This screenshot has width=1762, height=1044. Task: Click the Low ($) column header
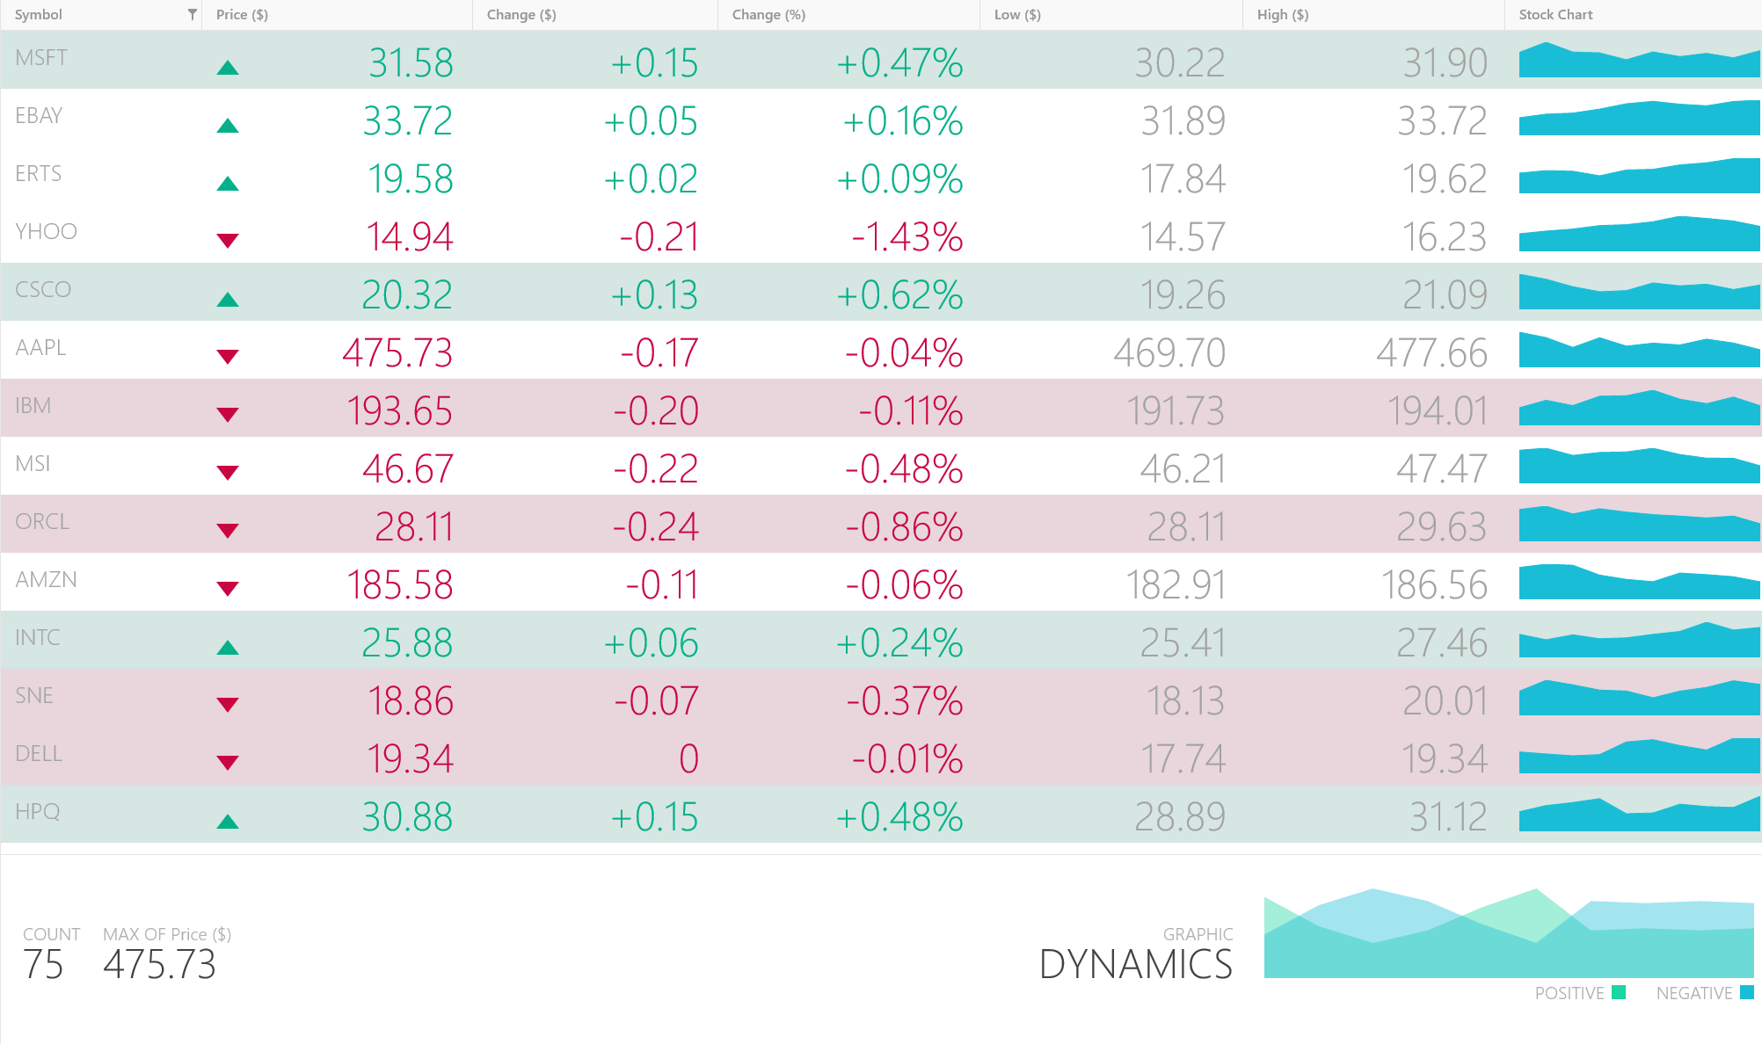click(1017, 15)
